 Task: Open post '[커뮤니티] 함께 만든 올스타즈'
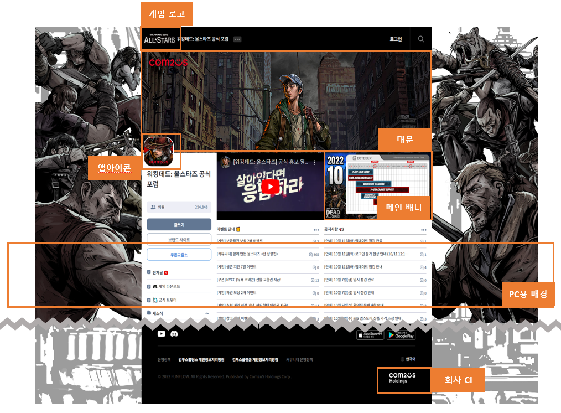pyautogui.click(x=248, y=254)
